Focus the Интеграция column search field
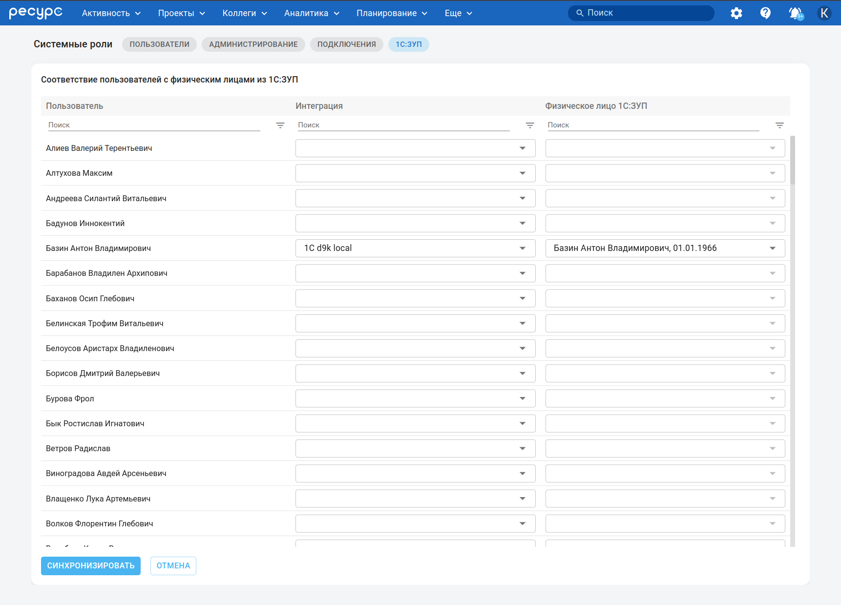The height and width of the screenshot is (605, 841). click(x=403, y=125)
